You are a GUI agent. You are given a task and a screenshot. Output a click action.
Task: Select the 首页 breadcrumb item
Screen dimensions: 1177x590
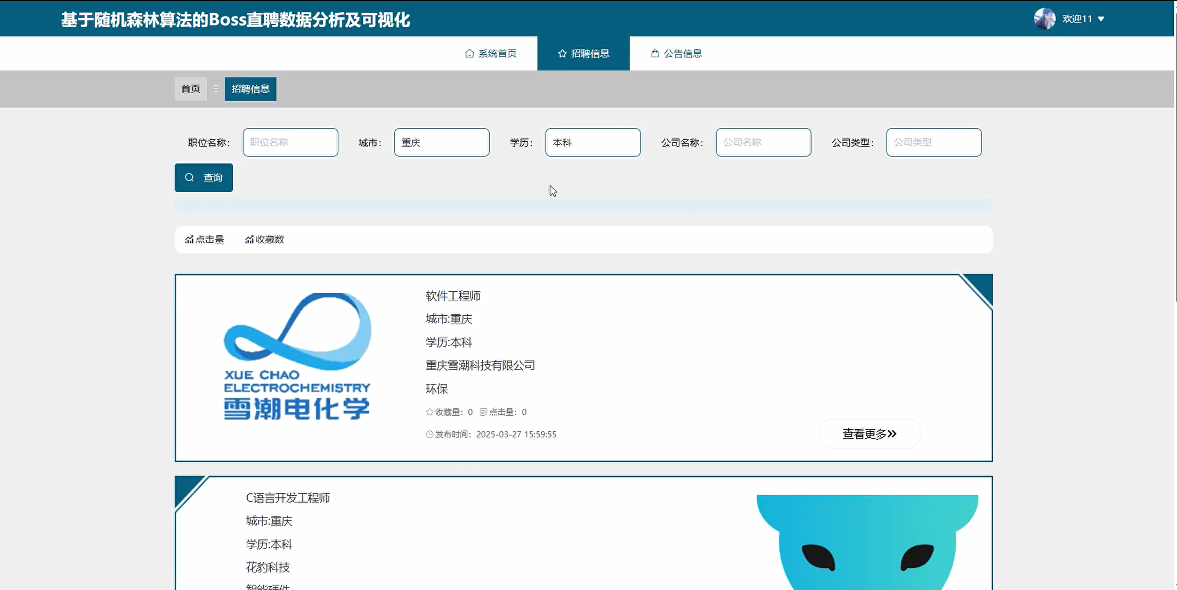point(190,89)
